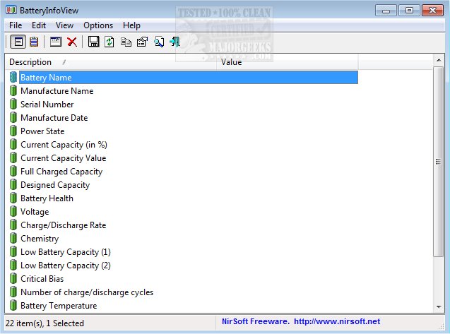Click the Show Battery Log toolbar icon
Screen dimensions: 450x334
[x=34, y=42]
